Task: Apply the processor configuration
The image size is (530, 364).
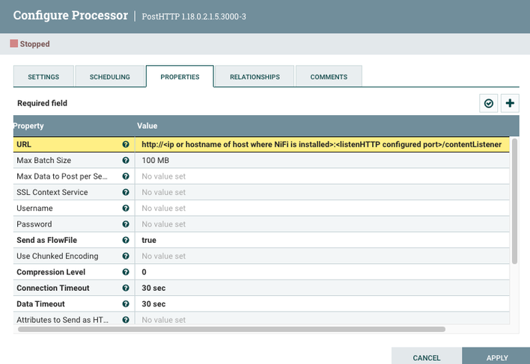Action: click(x=496, y=356)
